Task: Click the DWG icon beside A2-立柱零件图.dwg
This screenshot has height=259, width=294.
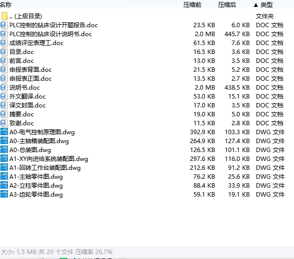Action: tap(4, 185)
